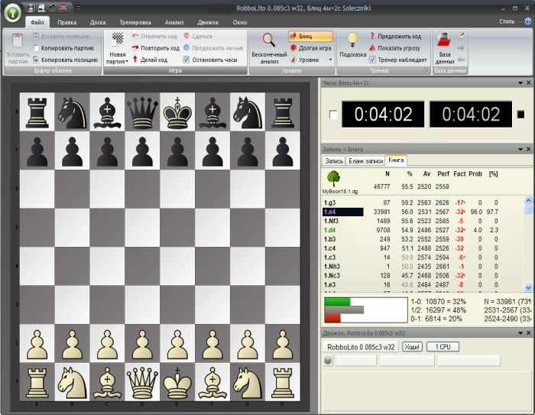Screen dimensions: 535x415
Task: Switch to the Бланк записи tab
Action: coord(365,160)
